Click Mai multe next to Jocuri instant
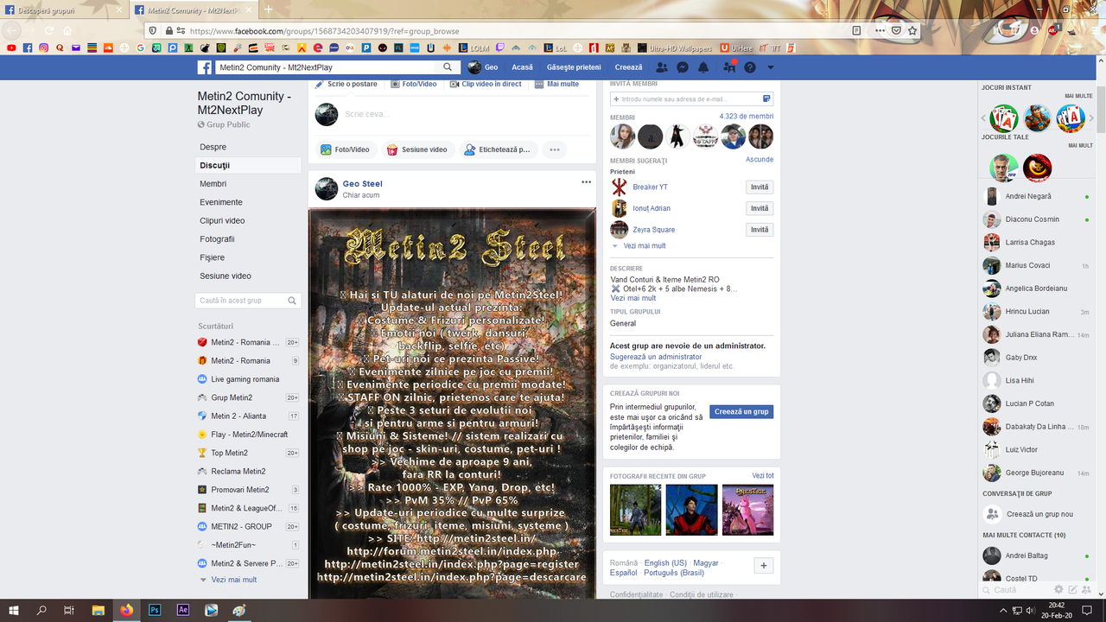The width and height of the screenshot is (1106, 622). pyautogui.click(x=1078, y=96)
